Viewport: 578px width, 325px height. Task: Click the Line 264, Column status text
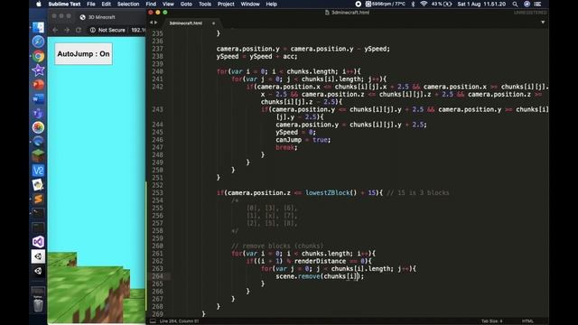pos(179,321)
